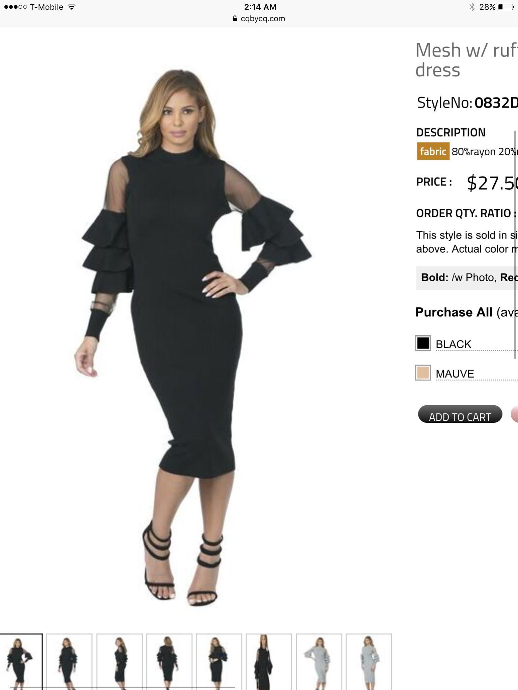Viewport: 518px width, 690px height.
Task: Open fifth black dress thumbnail
Action: coord(219,662)
